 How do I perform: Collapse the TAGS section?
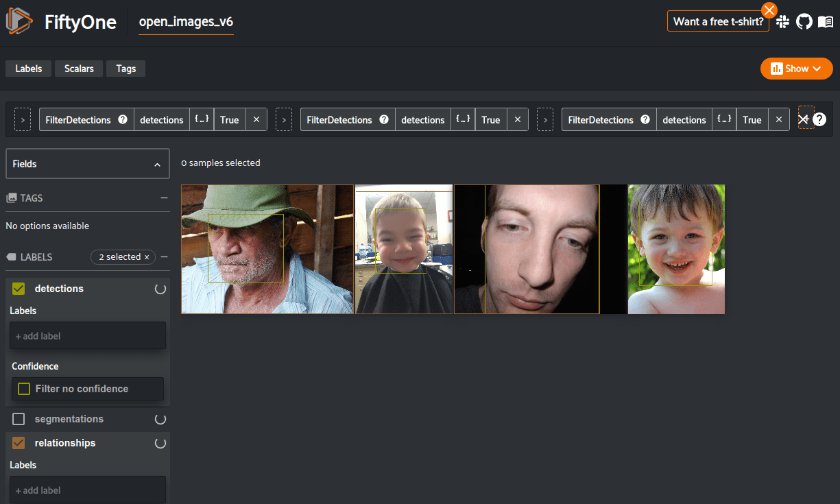point(164,198)
